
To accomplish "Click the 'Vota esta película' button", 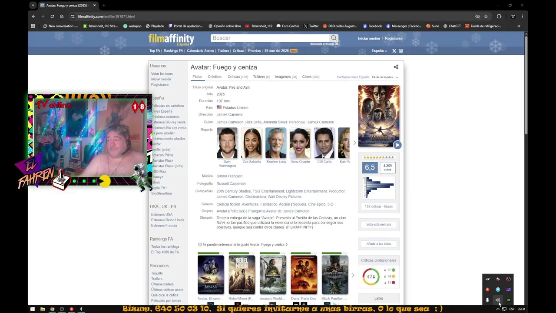I will (379, 225).
